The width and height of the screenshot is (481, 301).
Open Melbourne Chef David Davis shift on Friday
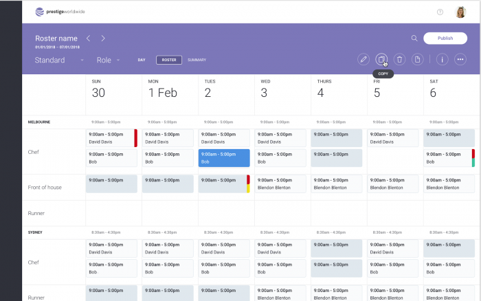392,138
